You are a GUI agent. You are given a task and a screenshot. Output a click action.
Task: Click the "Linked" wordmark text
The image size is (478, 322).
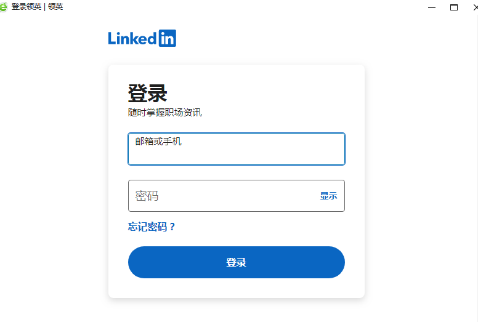(132, 38)
